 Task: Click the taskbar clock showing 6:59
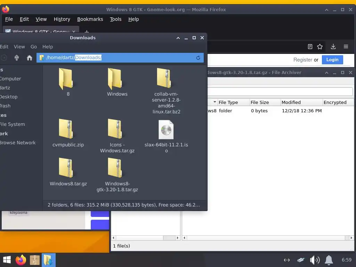point(347,260)
